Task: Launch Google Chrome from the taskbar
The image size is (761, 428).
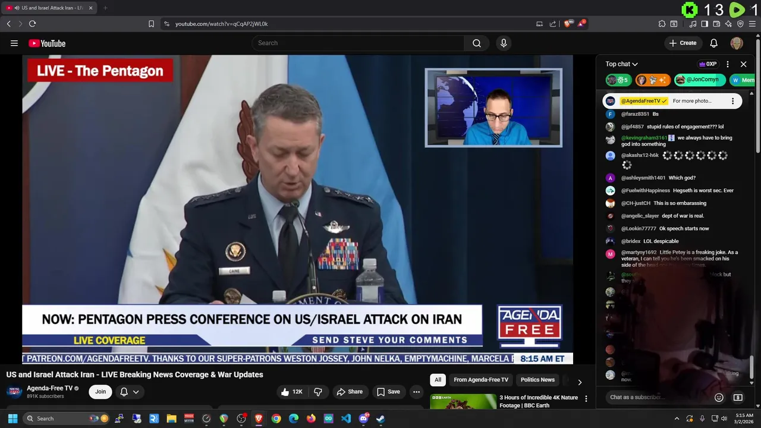Action: click(276, 418)
